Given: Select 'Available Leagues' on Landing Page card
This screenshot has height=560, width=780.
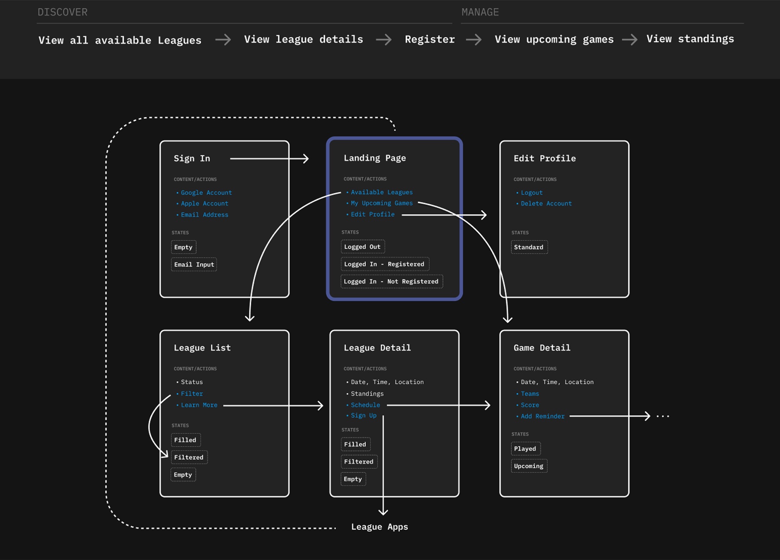Looking at the screenshot, I should pos(382,192).
